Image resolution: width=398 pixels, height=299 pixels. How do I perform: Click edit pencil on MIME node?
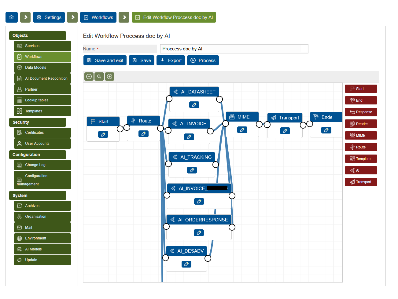[x=242, y=130]
